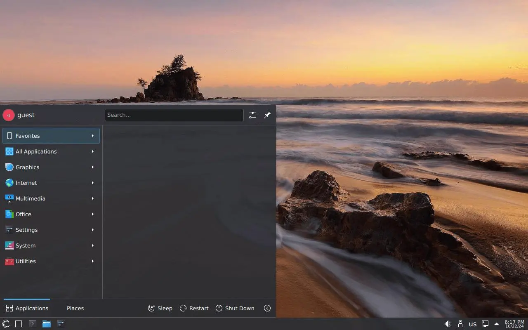Viewport: 528px width, 330px height.
Task: Expand the Utilities category arrow
Action: click(93, 261)
